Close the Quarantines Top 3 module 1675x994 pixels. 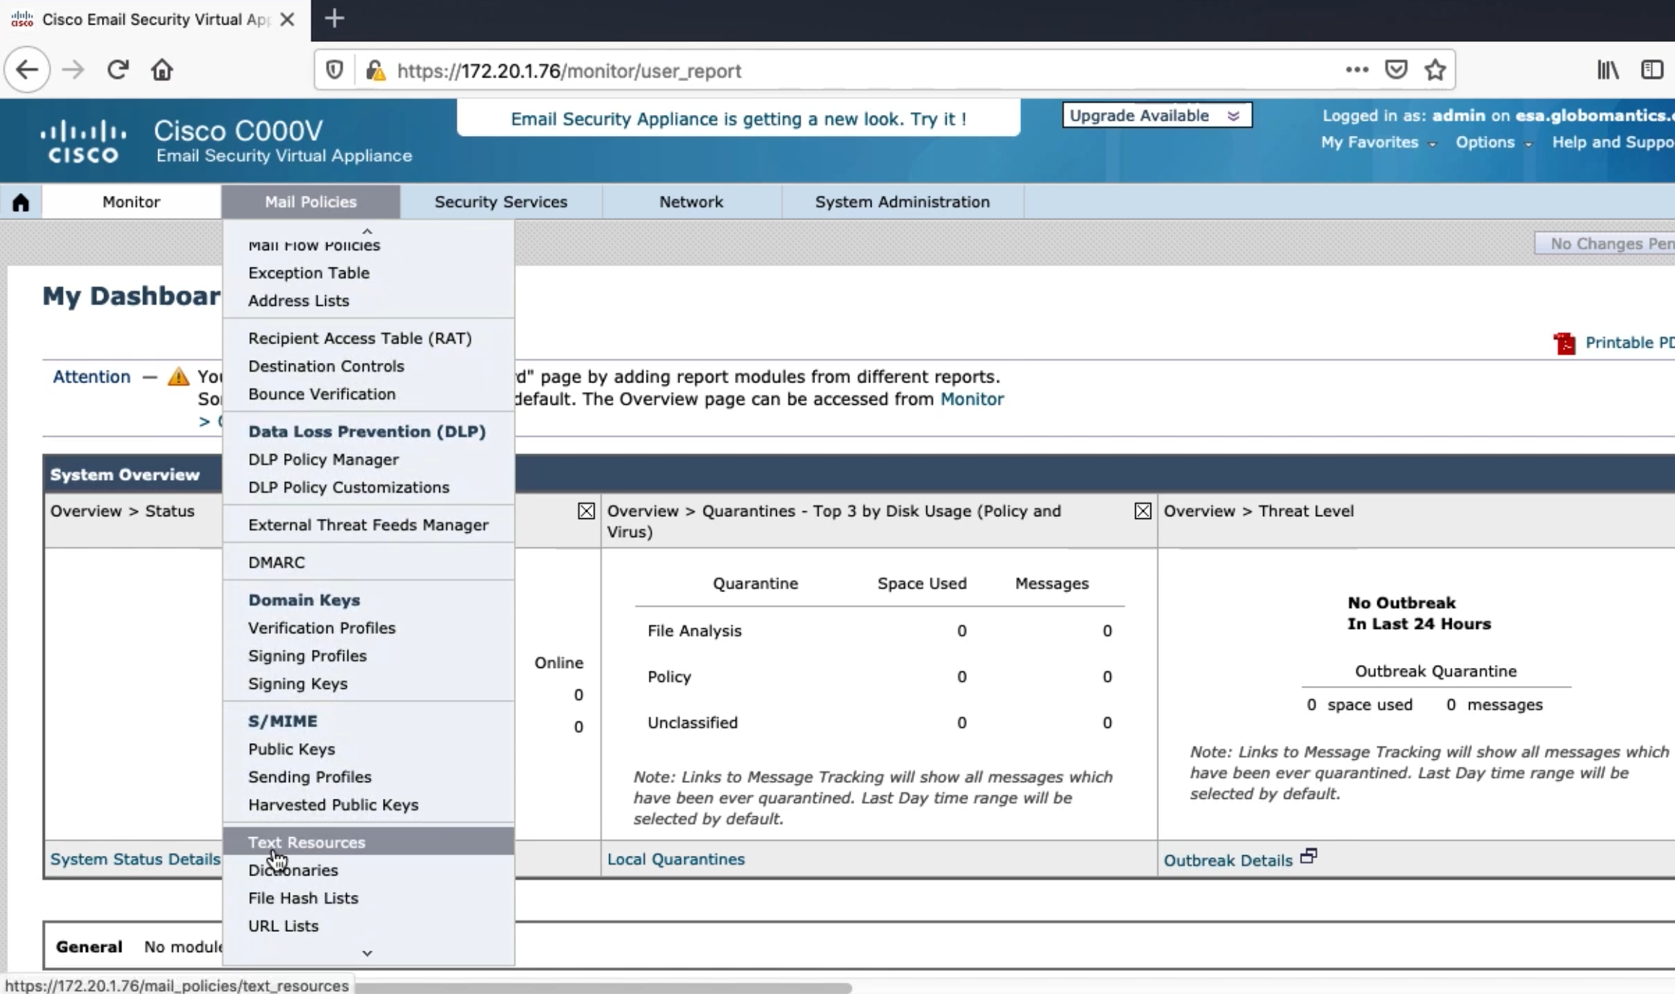pos(1142,511)
